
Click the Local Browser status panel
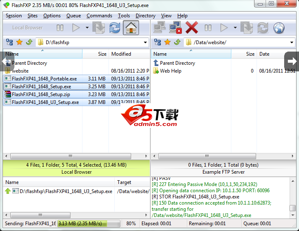click(76, 168)
